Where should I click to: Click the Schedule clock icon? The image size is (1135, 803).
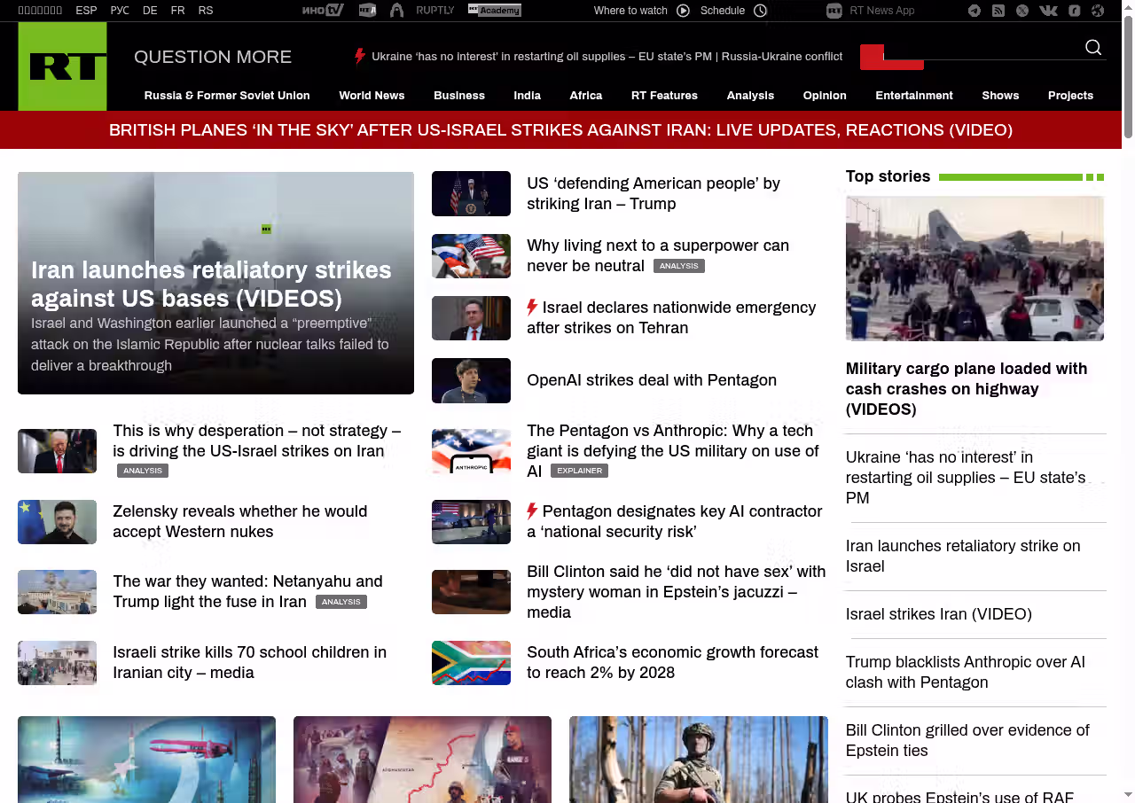coord(760,11)
